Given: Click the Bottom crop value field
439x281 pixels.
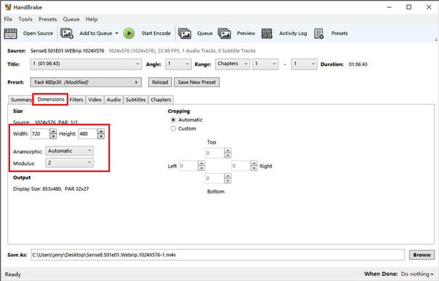Looking at the screenshot, I should pyautogui.click(x=214, y=178).
